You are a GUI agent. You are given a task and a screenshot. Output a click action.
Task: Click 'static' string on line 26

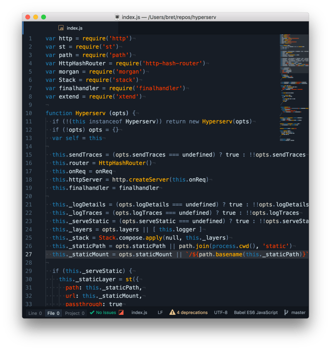point(276,246)
